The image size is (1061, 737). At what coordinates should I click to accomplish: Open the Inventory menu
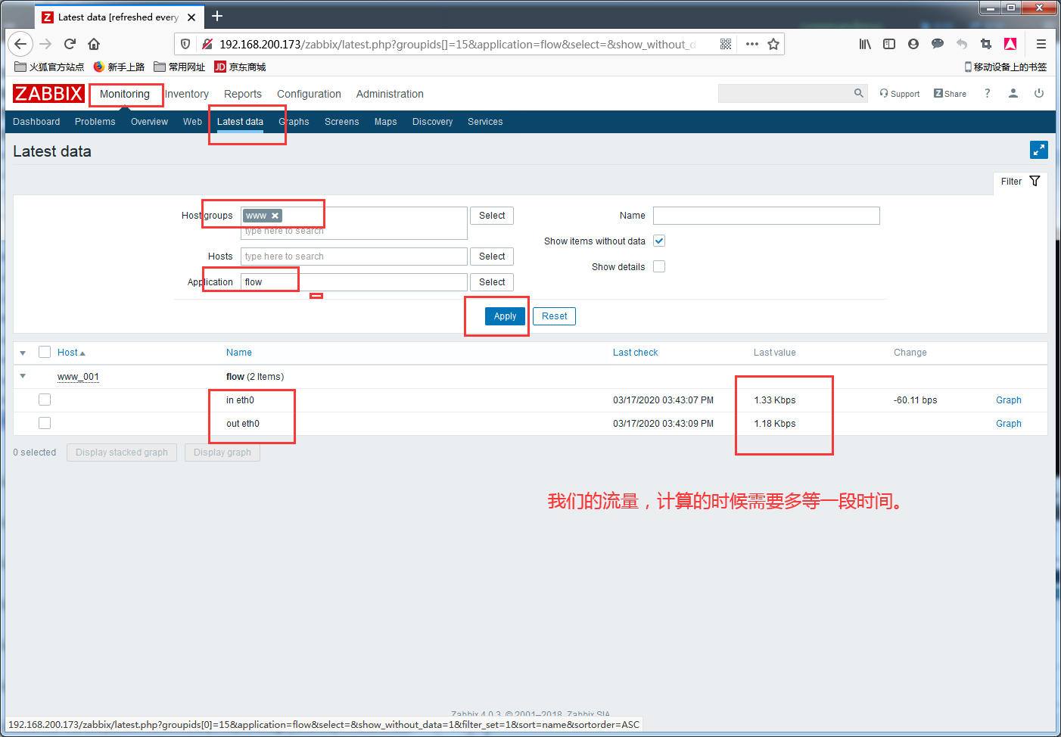pos(186,94)
